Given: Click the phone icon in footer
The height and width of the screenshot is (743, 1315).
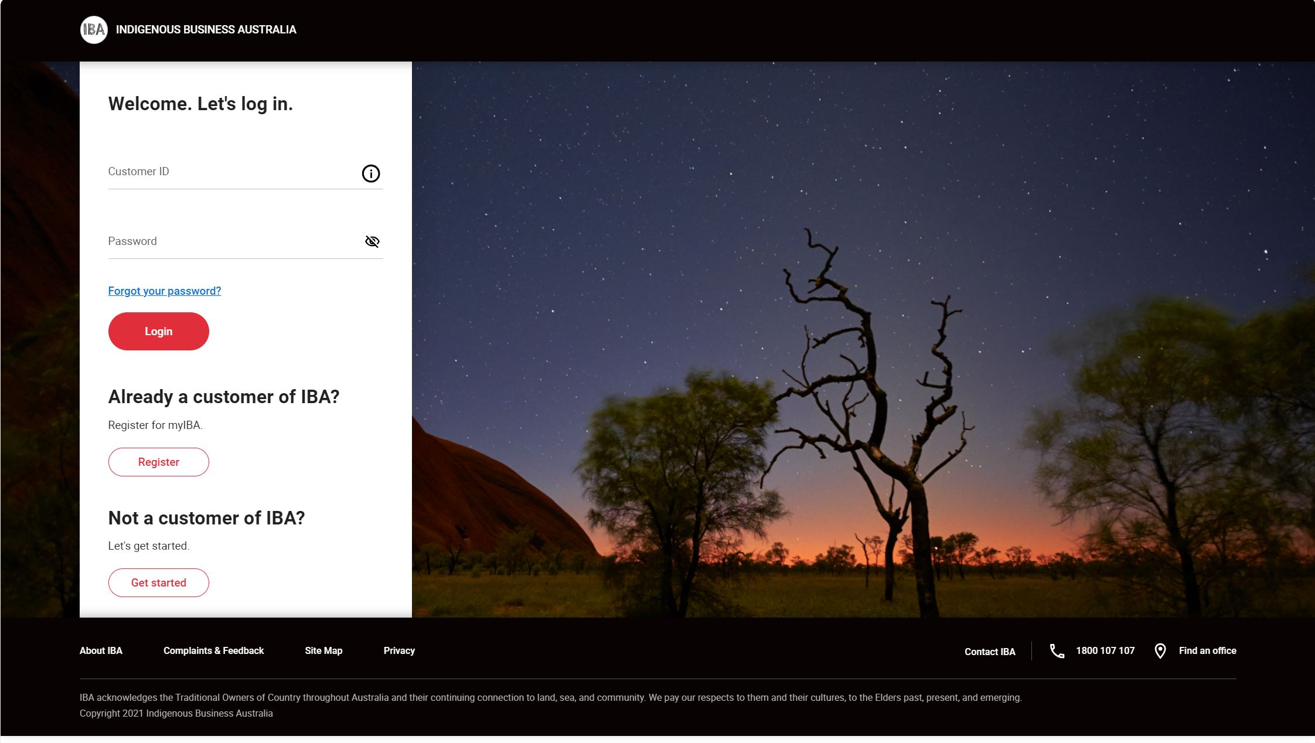Looking at the screenshot, I should click(x=1057, y=651).
